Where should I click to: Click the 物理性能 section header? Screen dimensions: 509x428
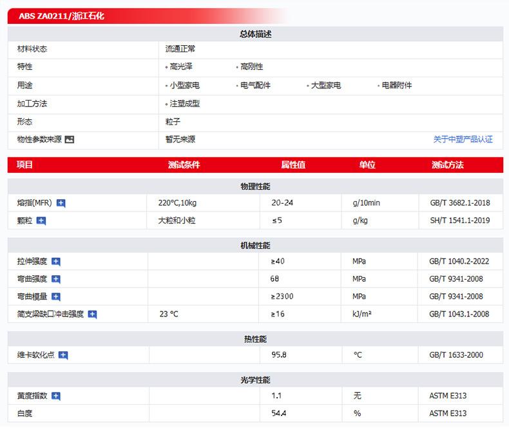coord(255,186)
